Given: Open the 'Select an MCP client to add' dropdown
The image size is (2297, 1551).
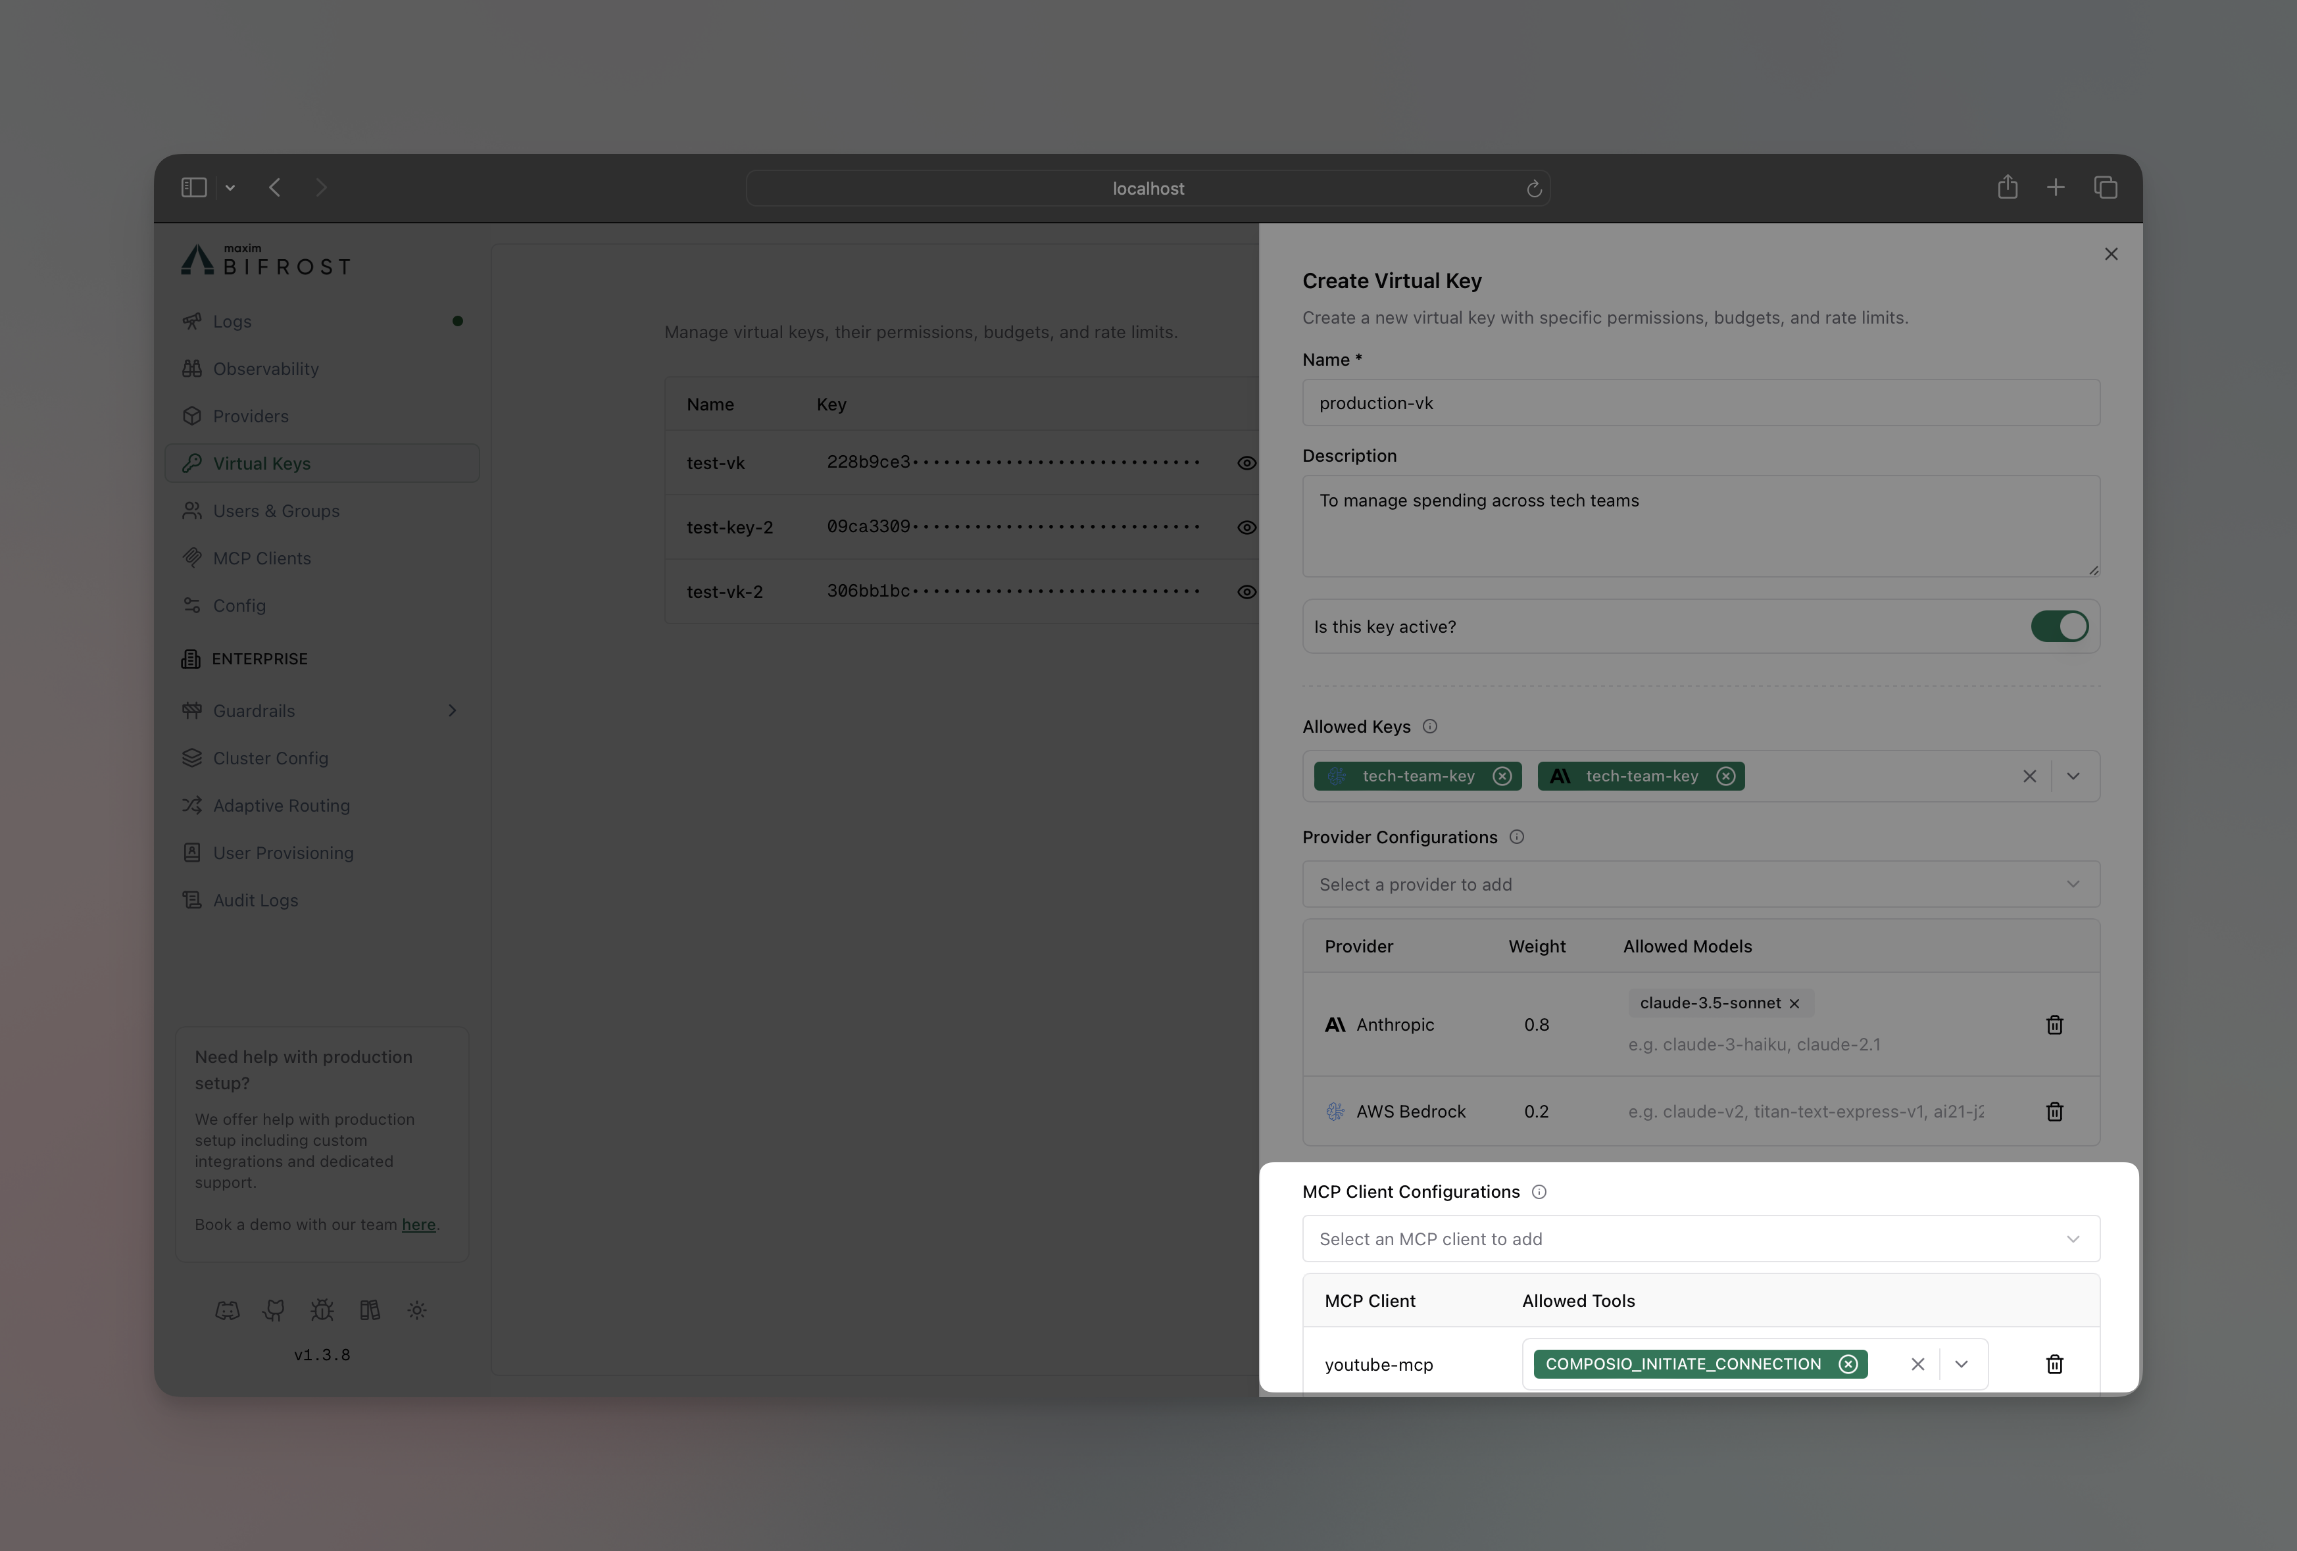Looking at the screenshot, I should click(x=1700, y=1239).
